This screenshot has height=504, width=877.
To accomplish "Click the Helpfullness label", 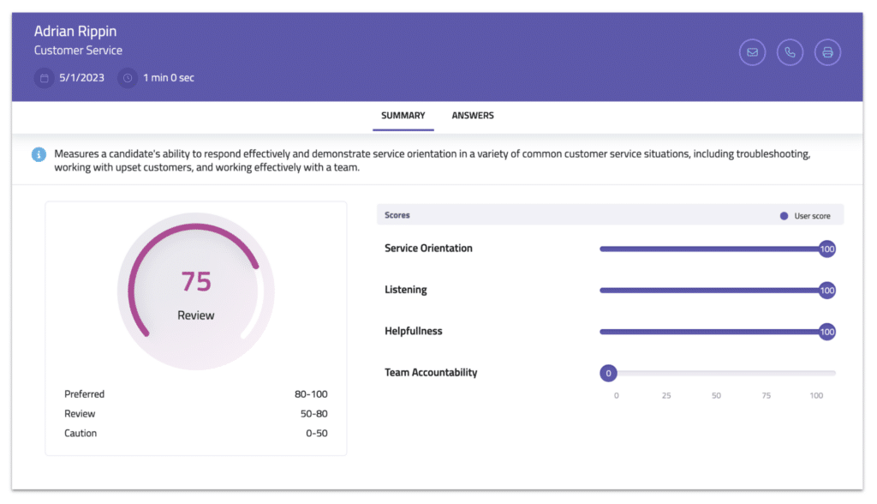I will (414, 331).
